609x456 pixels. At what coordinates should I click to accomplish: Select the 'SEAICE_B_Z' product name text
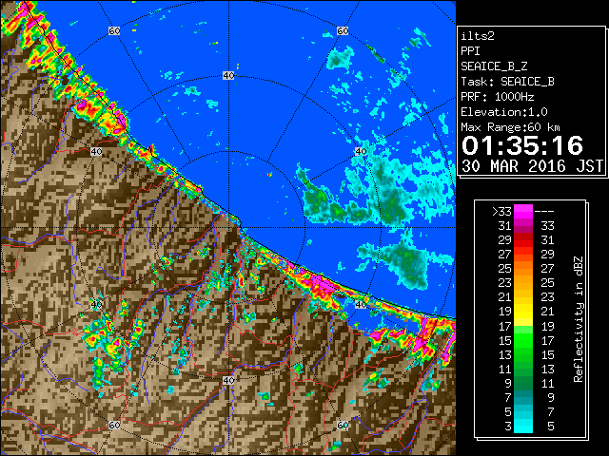point(494,66)
